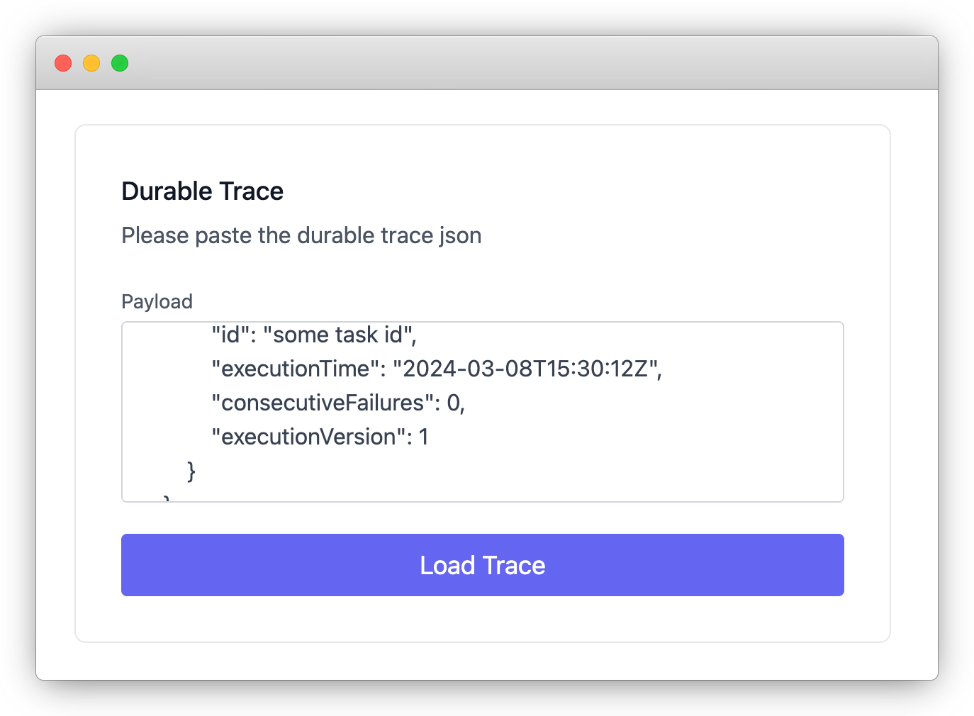The height and width of the screenshot is (716, 974).
Task: Click the 1 value after executionVersion
Action: [424, 437]
